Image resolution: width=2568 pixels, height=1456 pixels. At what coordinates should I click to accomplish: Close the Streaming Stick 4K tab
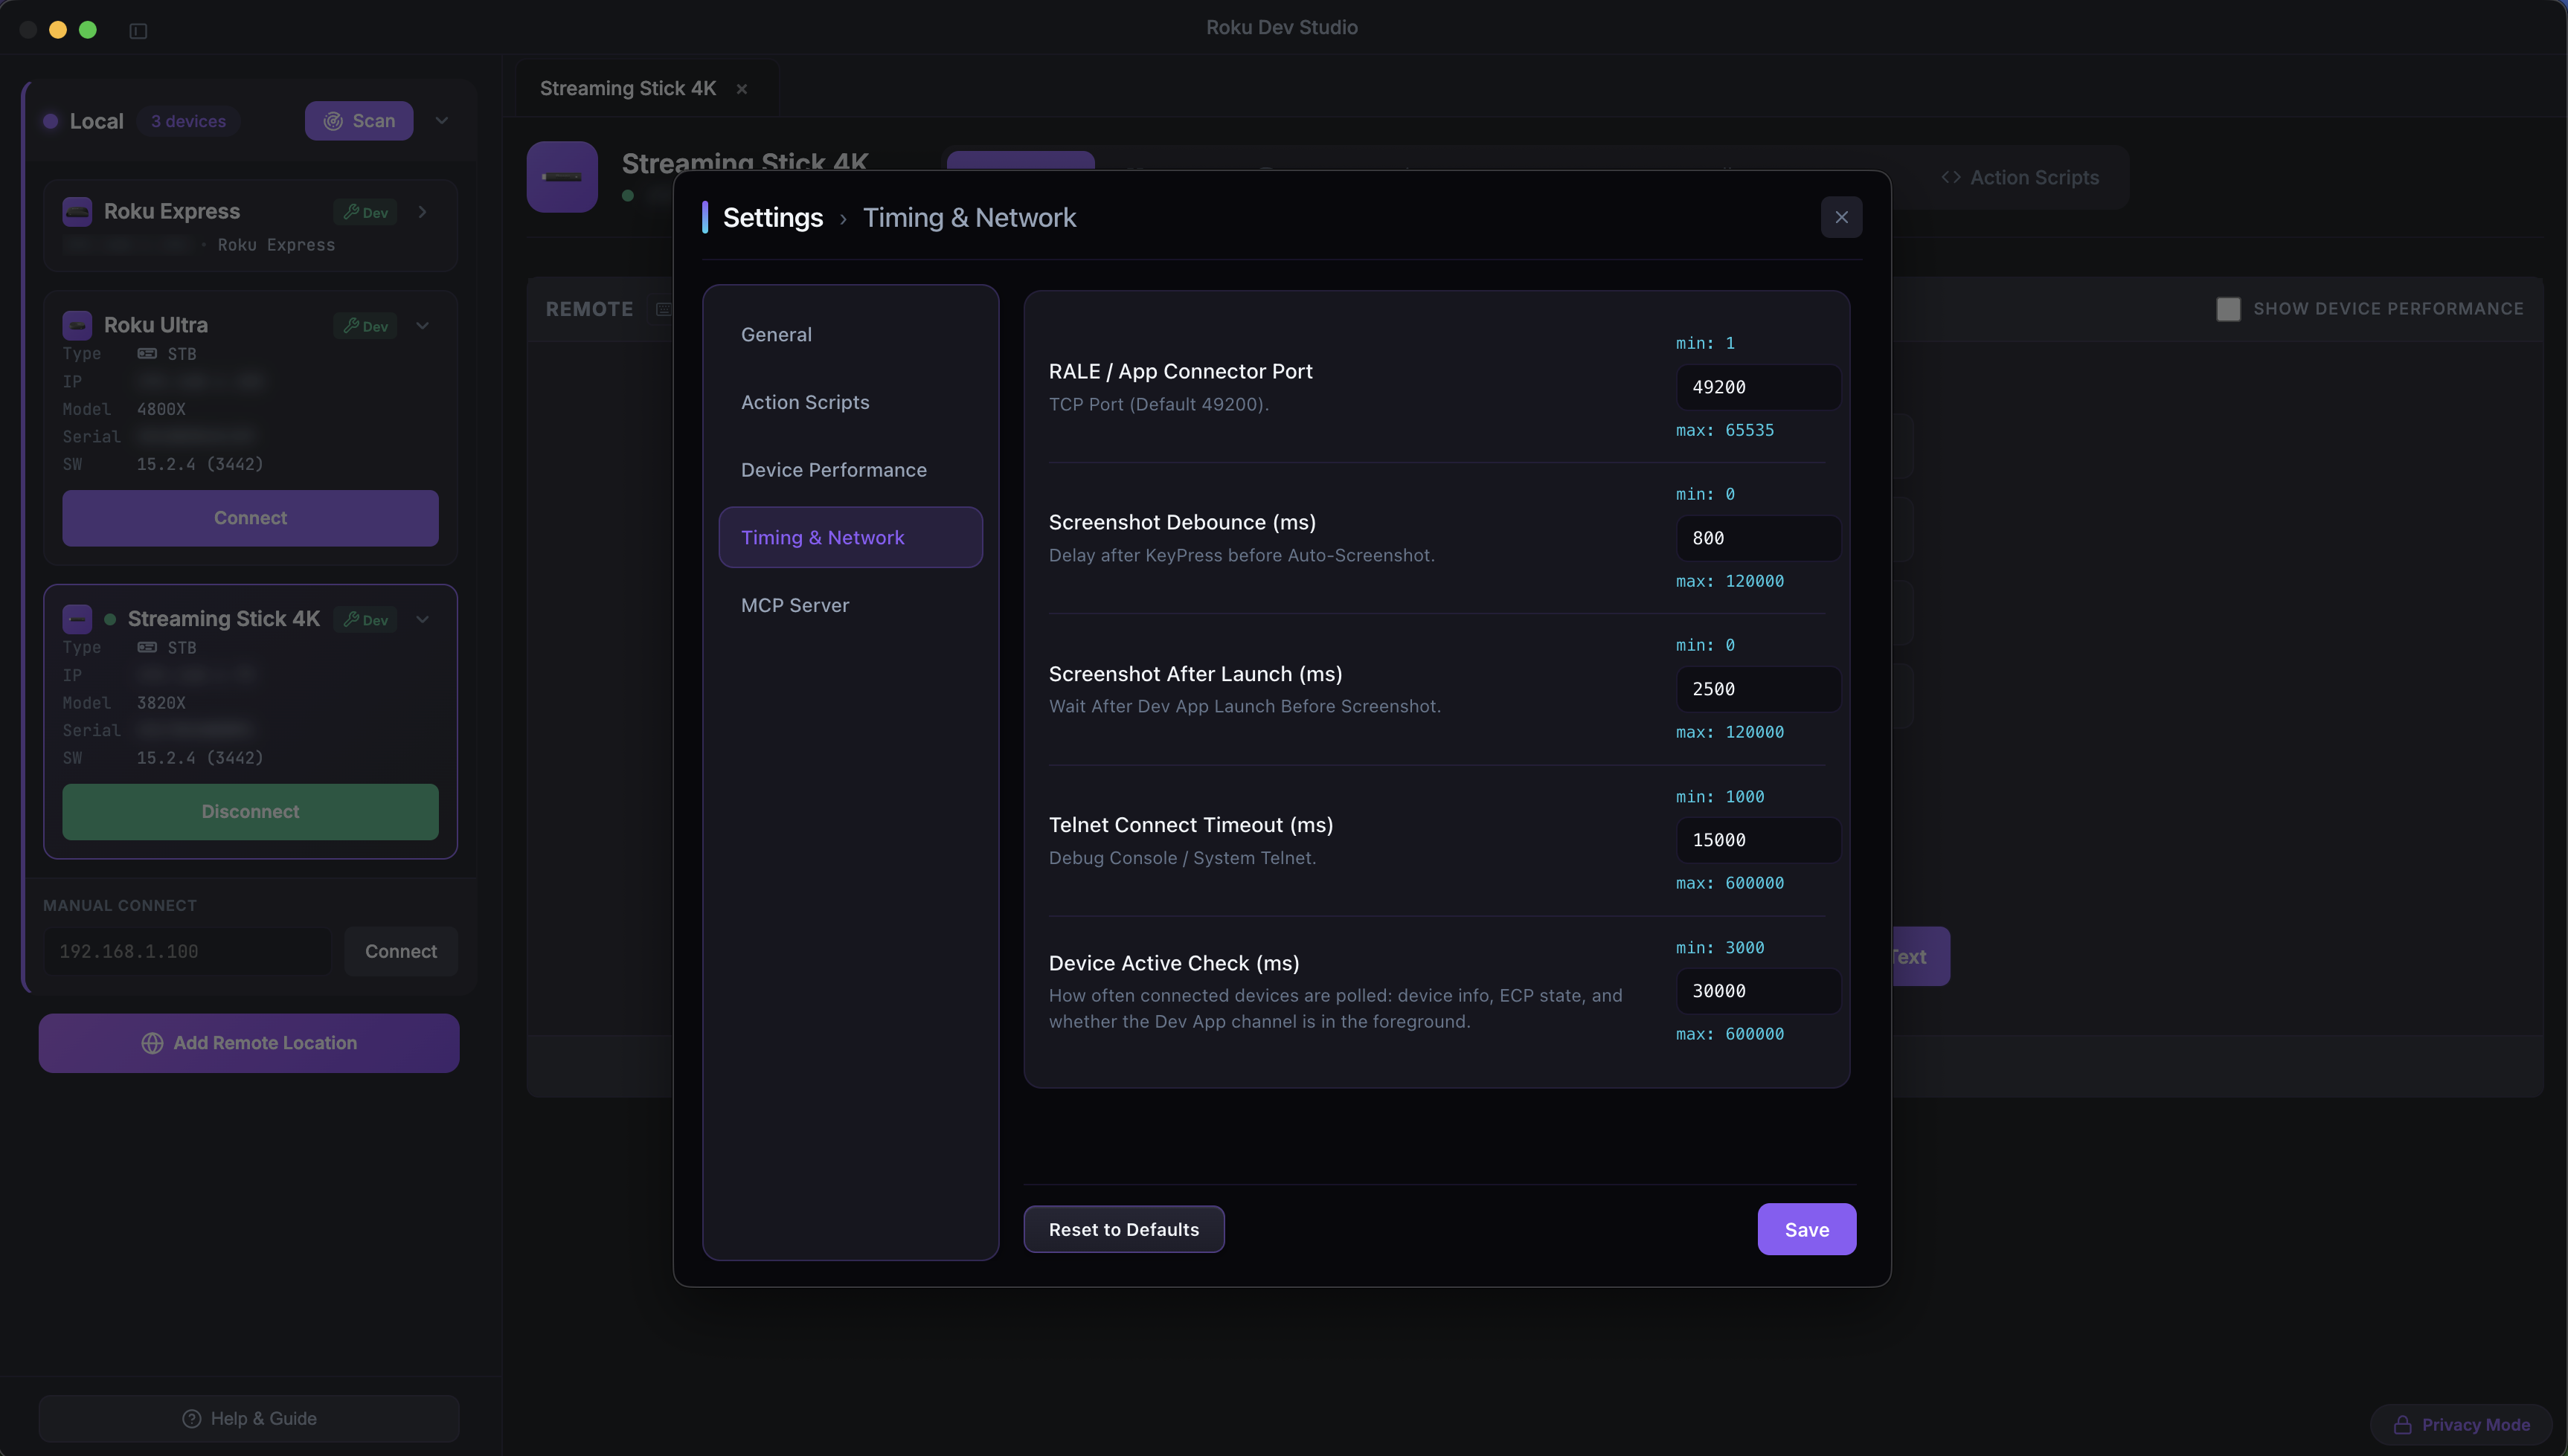click(x=742, y=89)
